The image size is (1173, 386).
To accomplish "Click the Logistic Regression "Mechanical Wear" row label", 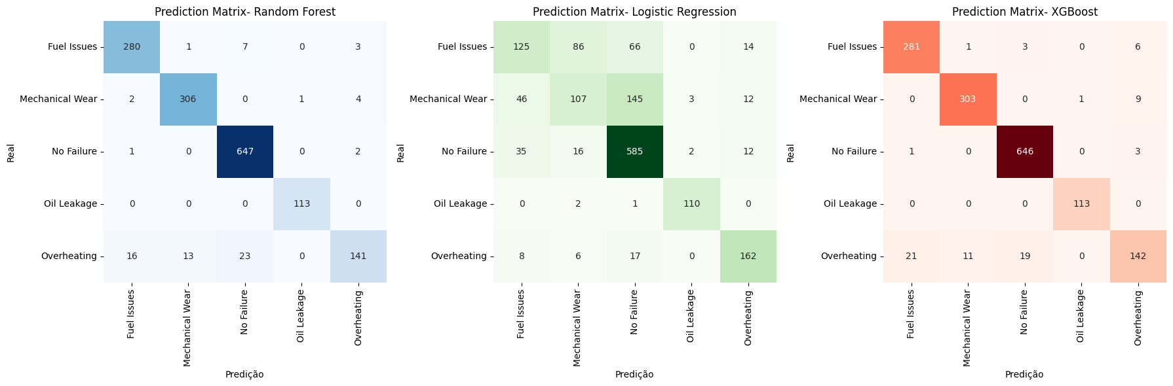I will point(448,99).
